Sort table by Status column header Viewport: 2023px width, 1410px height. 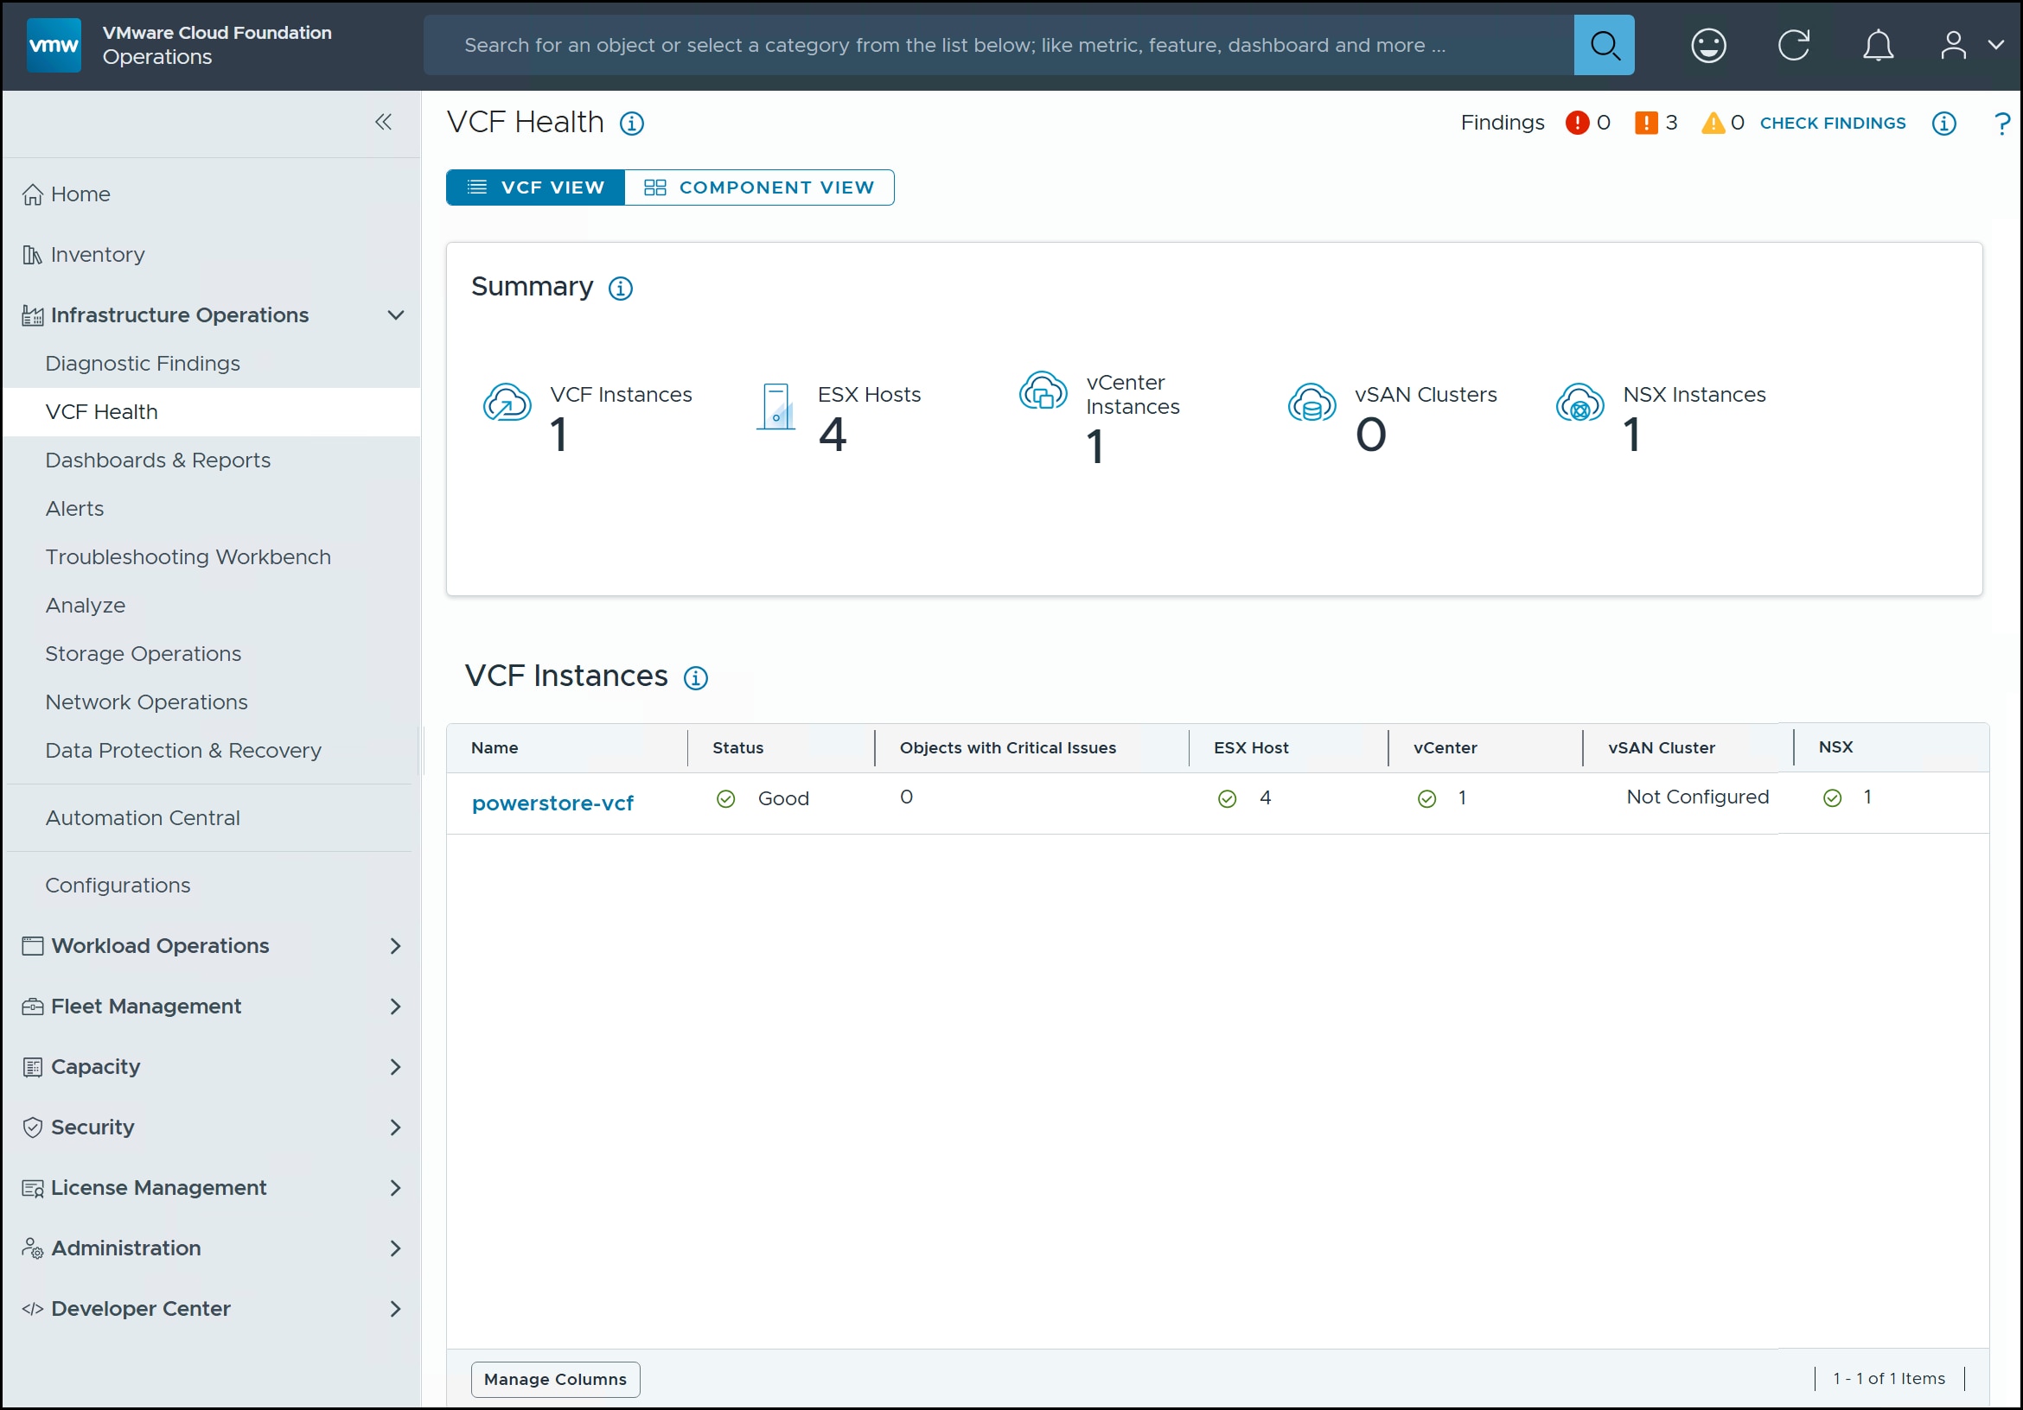pos(737,747)
